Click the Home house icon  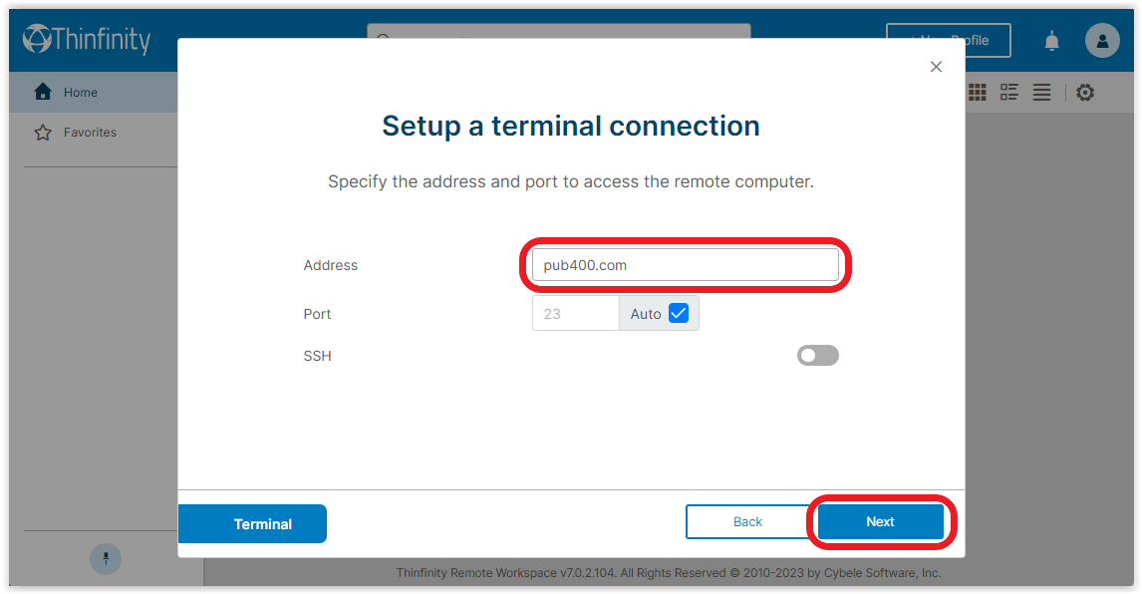[x=43, y=91]
